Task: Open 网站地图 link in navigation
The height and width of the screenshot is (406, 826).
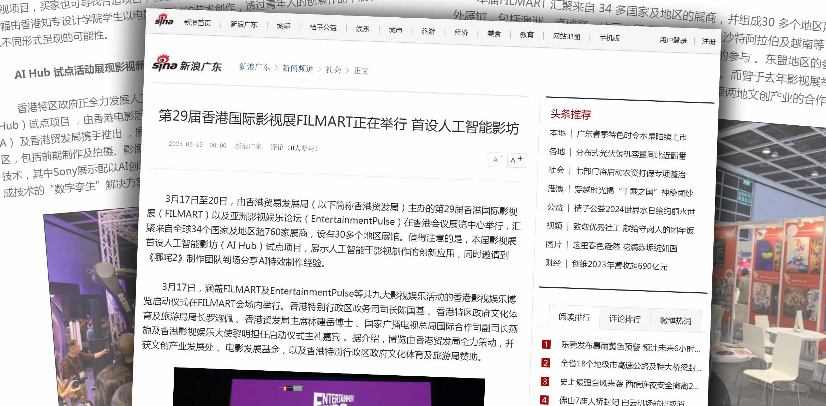Action: click(566, 36)
